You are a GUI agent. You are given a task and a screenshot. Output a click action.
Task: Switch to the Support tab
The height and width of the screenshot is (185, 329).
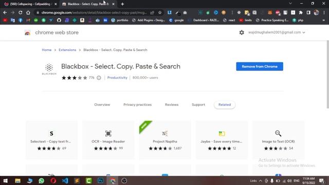198,105
